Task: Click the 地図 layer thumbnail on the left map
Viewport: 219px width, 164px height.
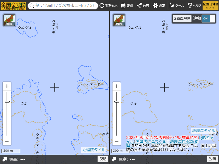Action: 9,20
